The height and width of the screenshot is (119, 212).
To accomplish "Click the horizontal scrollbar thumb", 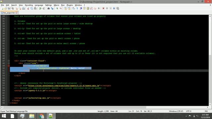I will coord(75,107).
